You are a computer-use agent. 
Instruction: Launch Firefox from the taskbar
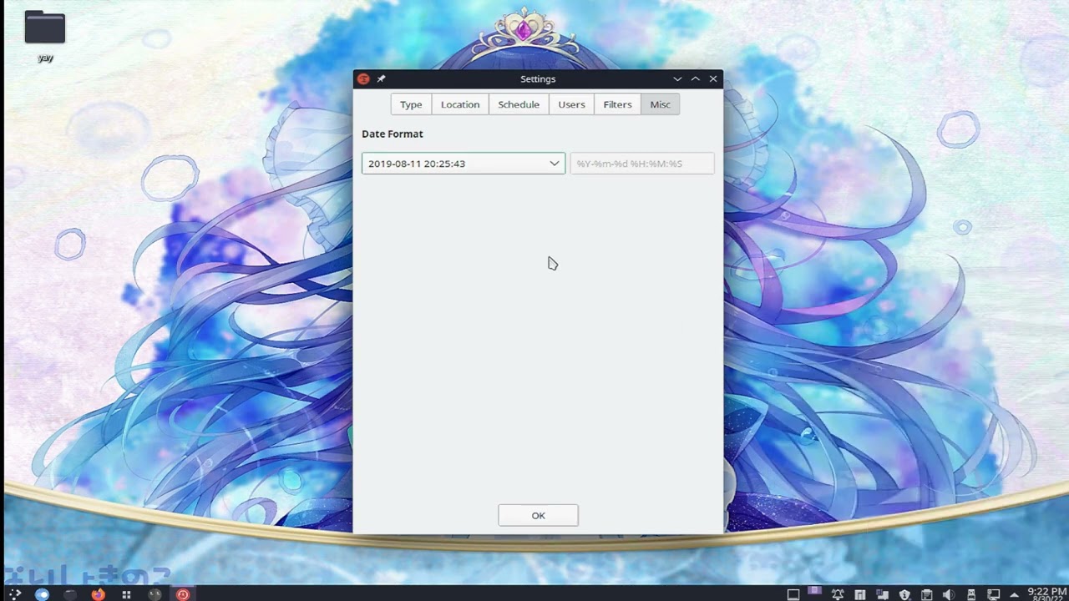click(99, 594)
